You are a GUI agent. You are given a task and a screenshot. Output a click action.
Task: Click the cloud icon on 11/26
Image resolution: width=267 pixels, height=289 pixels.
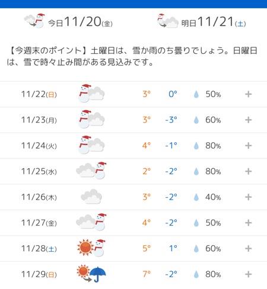tap(91, 197)
